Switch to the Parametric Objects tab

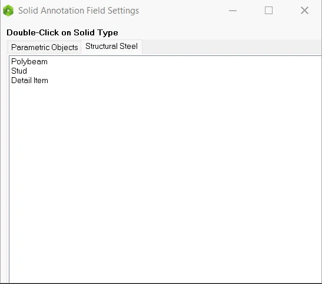[44, 47]
